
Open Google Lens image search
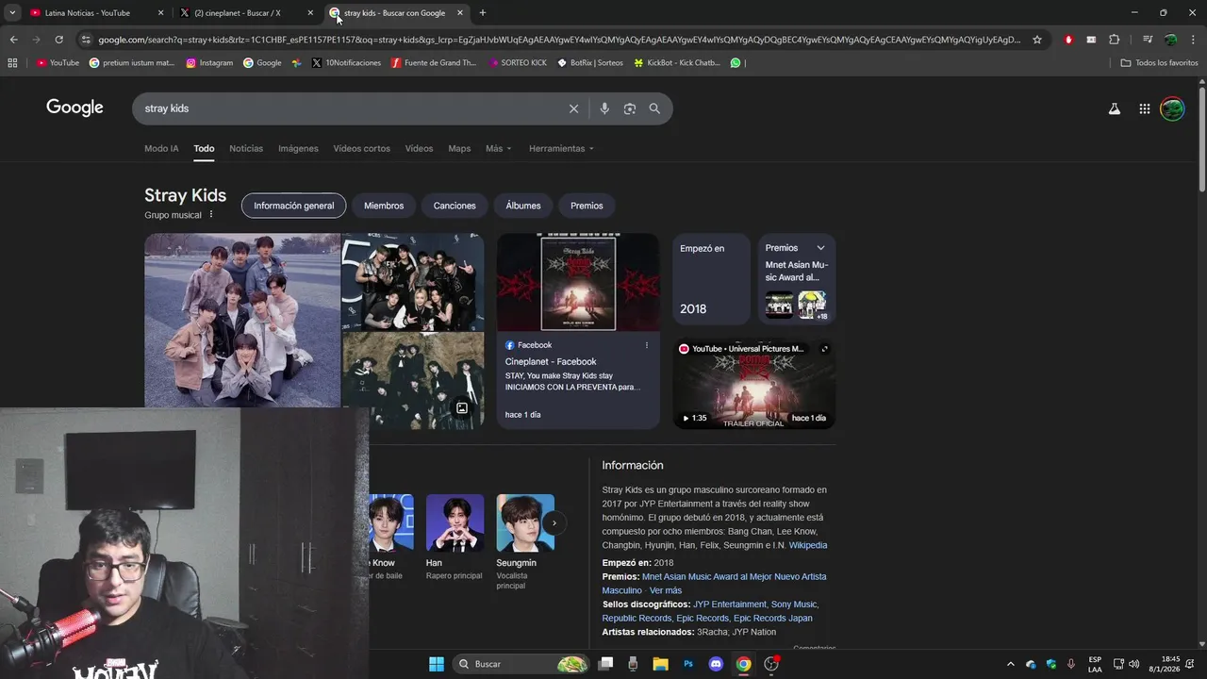click(630, 108)
